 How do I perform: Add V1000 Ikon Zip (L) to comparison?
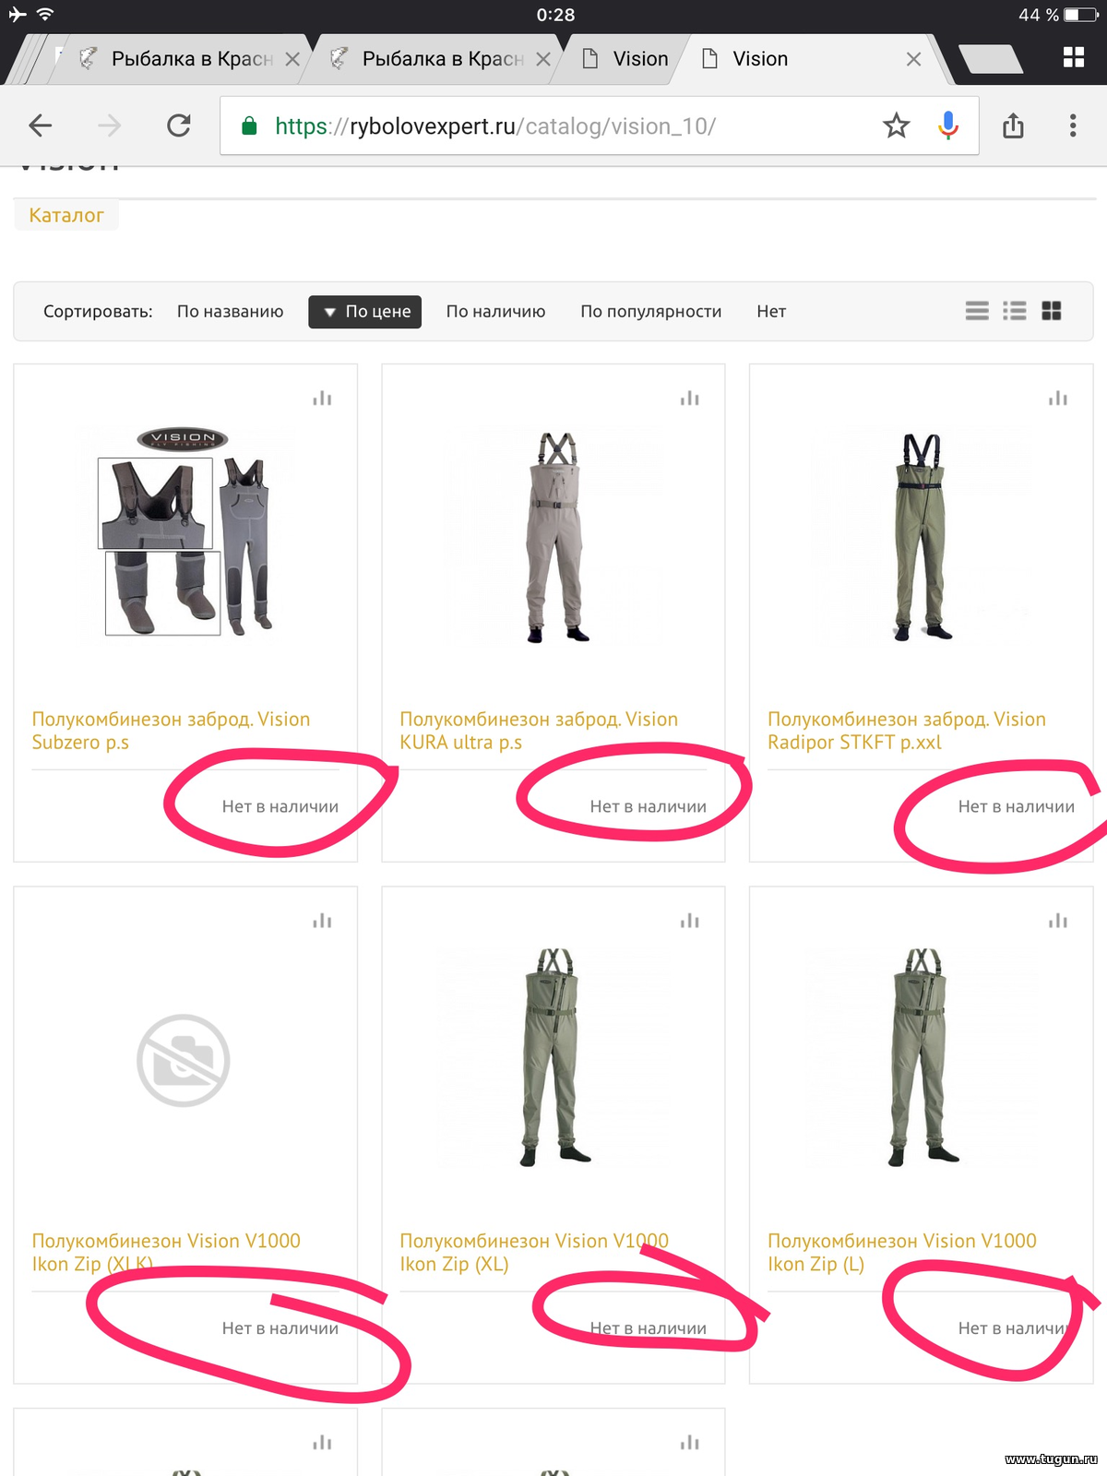click(x=1058, y=921)
